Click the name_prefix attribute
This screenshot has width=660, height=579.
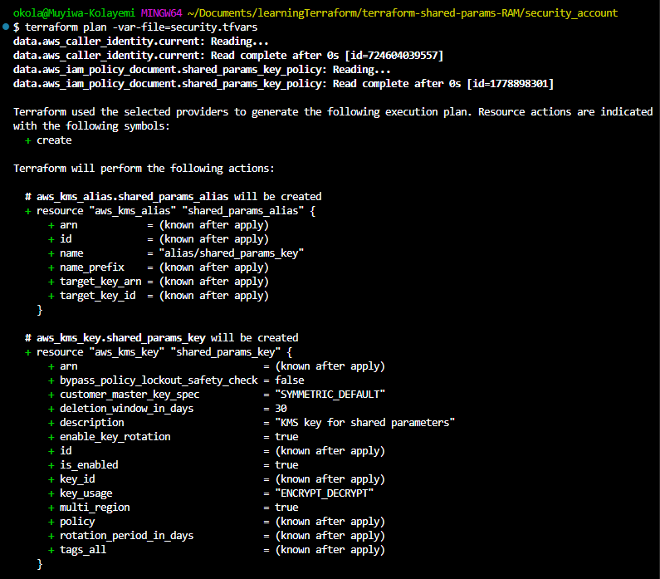(x=92, y=267)
